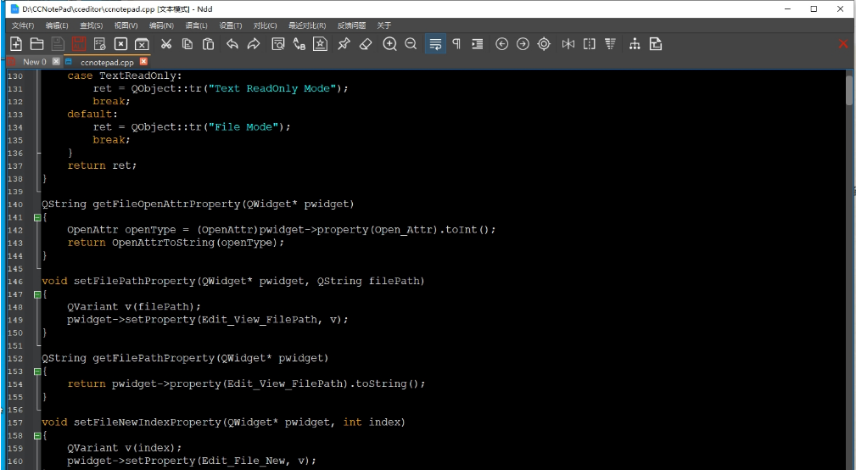Click the Undo arrow icon
856x470 pixels.
(232, 44)
